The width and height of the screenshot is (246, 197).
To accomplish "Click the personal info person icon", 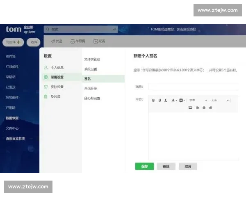I will click(46, 68).
